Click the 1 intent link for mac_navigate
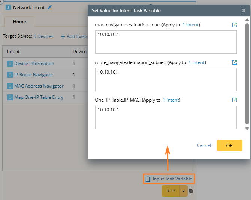The height and width of the screenshot is (200, 251). coord(191,25)
